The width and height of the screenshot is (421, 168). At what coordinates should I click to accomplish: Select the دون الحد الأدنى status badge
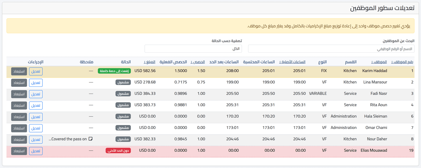pyautogui.click(x=118, y=151)
